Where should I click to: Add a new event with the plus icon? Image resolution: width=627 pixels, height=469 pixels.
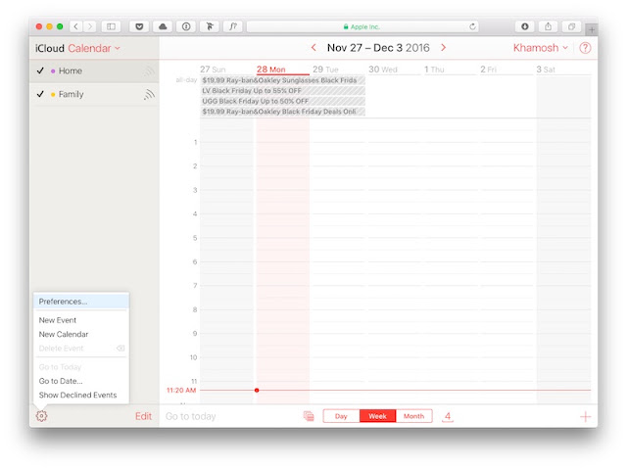[585, 416]
